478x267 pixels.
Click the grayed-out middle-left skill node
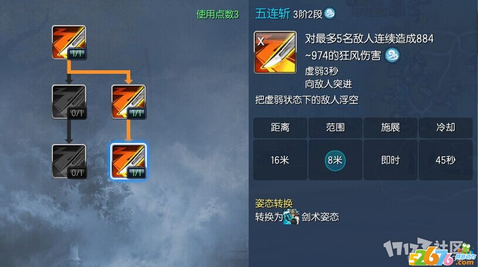coord(69,102)
